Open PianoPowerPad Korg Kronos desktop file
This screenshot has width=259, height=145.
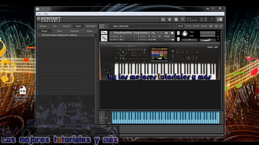pyautogui.click(x=22, y=93)
